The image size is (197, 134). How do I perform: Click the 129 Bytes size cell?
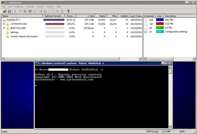(x=89, y=28)
